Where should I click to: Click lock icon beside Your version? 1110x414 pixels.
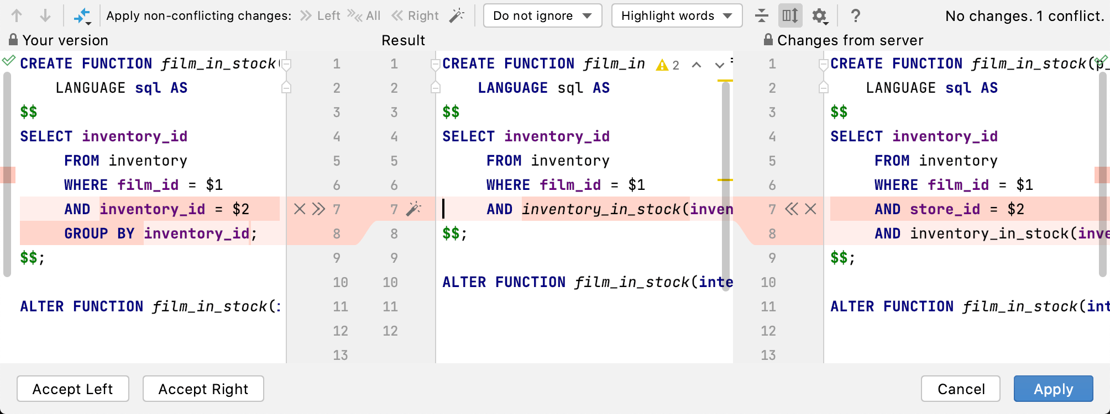13,40
